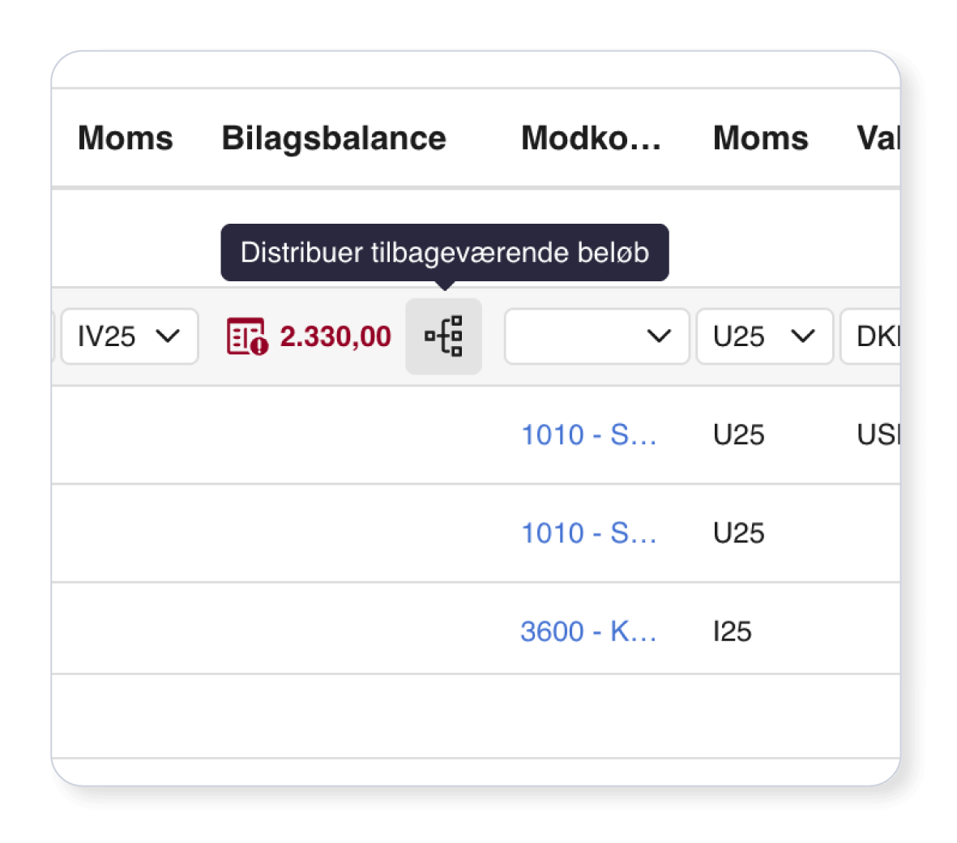Click the Distribuer tilbageværende beløb tooltip

[x=445, y=253]
